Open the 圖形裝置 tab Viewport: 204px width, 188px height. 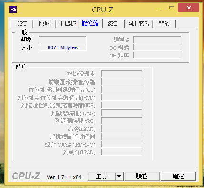pyautogui.click(x=139, y=24)
